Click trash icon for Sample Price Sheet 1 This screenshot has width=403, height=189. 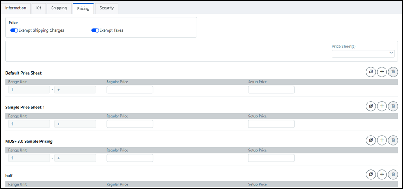coord(393,106)
